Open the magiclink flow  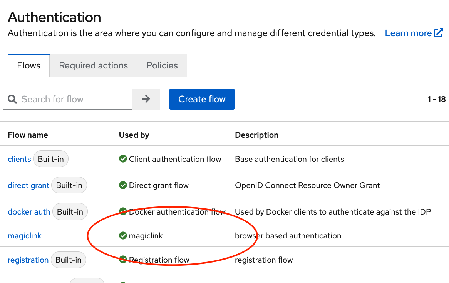(25, 236)
